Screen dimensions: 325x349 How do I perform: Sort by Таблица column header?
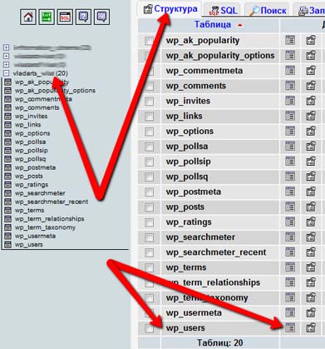coord(213,24)
